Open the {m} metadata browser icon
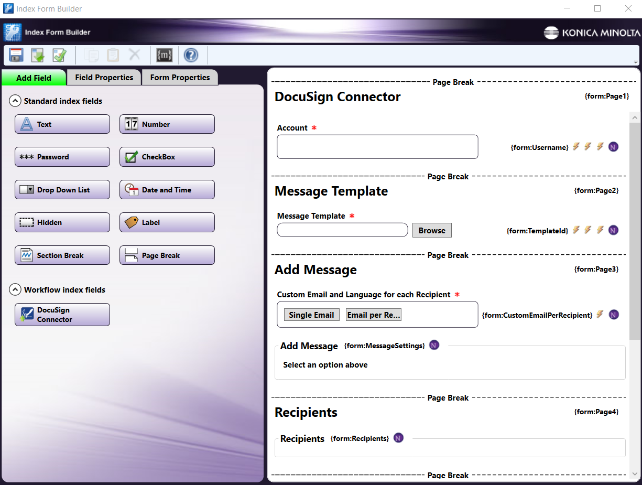The image size is (642, 485). (x=165, y=55)
